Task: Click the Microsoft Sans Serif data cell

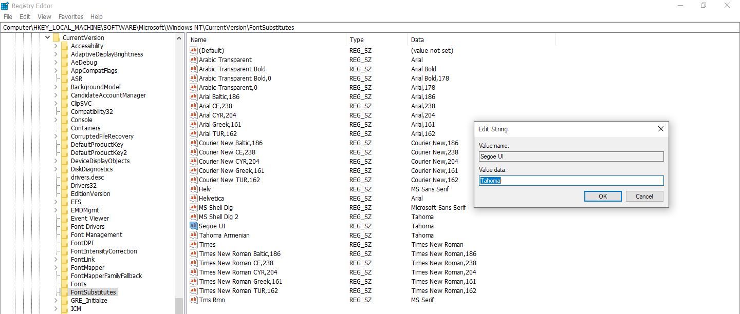Action: point(438,207)
